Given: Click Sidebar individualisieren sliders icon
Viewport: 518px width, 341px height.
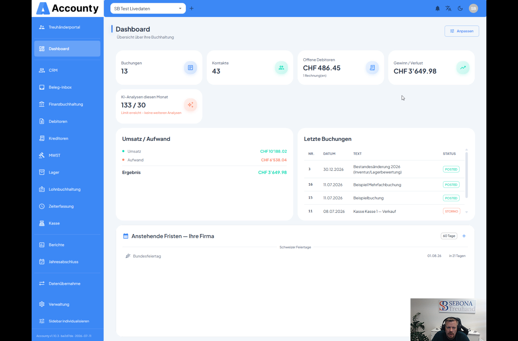Looking at the screenshot, I should pos(42,321).
